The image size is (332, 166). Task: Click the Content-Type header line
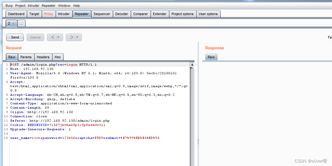pyautogui.click(x=61, y=103)
